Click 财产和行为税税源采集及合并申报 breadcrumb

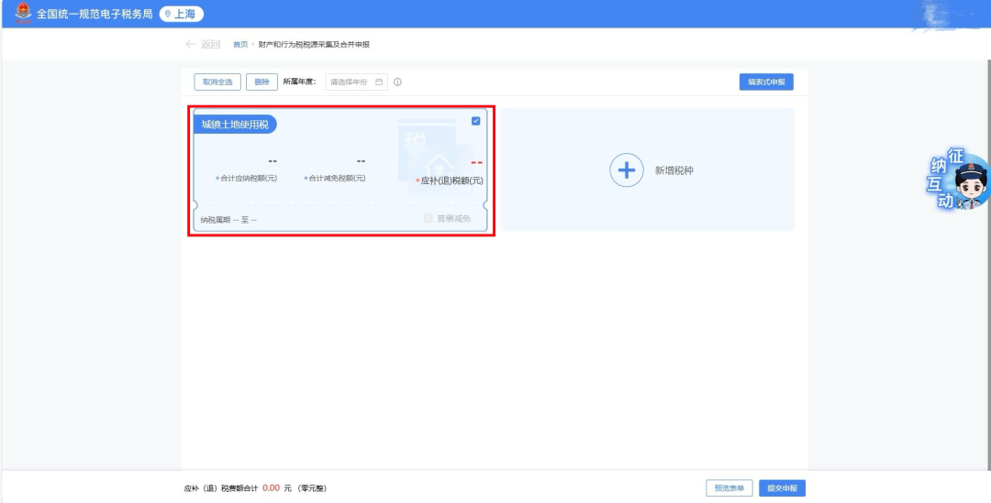click(314, 44)
